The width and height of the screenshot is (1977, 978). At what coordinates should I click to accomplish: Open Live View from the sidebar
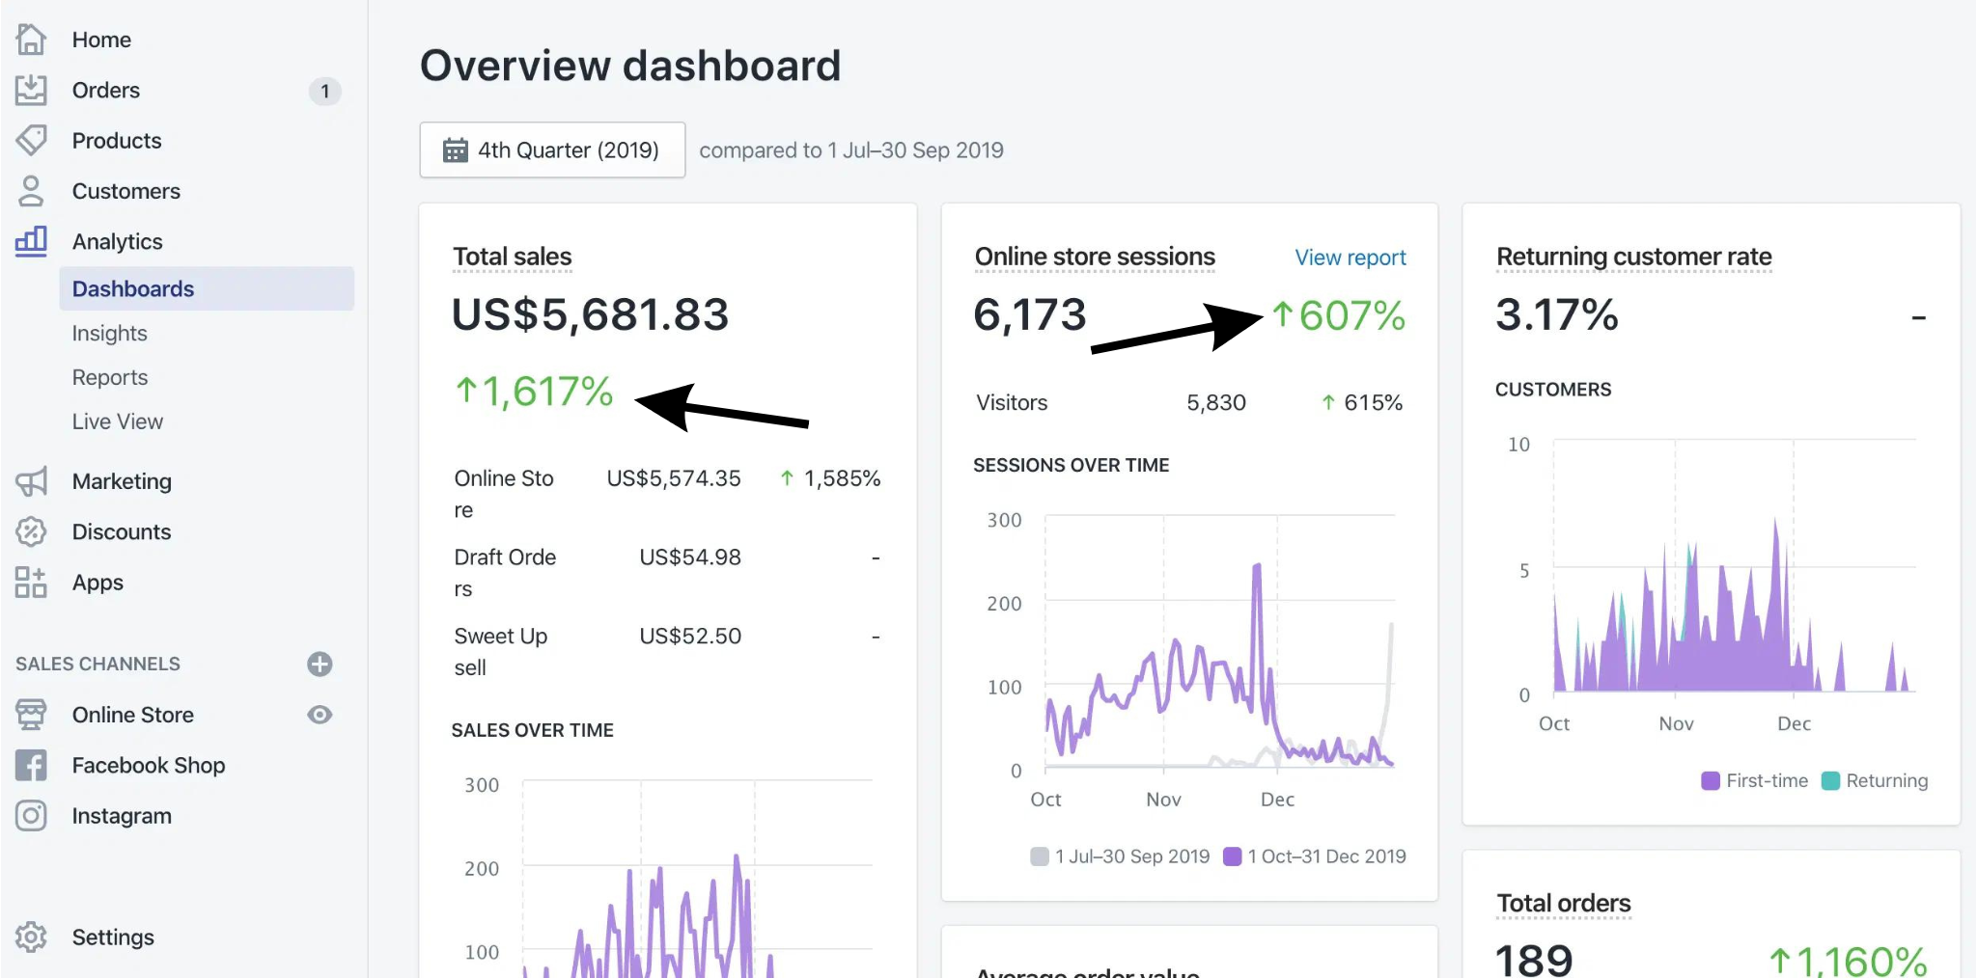117,422
